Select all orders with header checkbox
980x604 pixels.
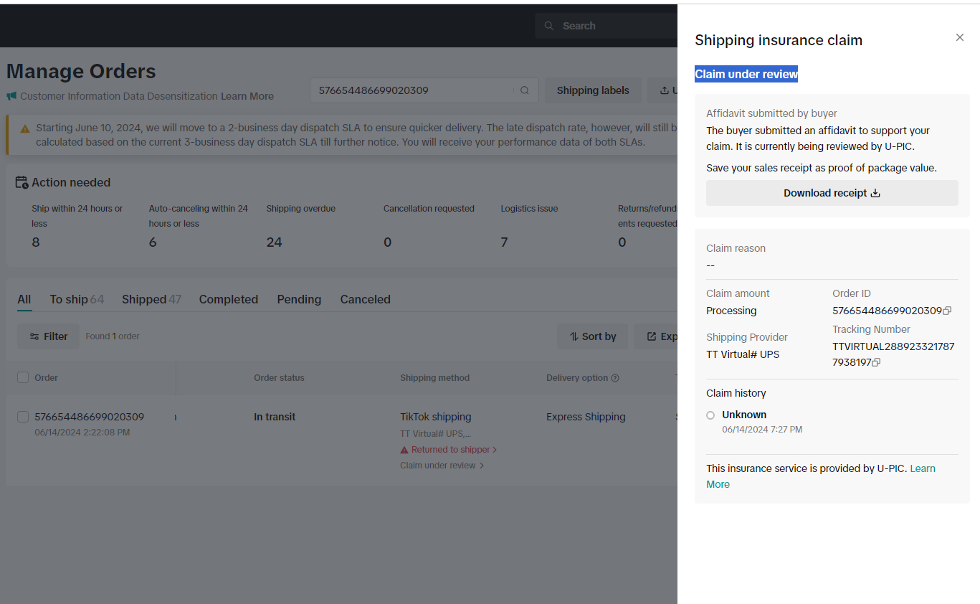[x=23, y=378]
